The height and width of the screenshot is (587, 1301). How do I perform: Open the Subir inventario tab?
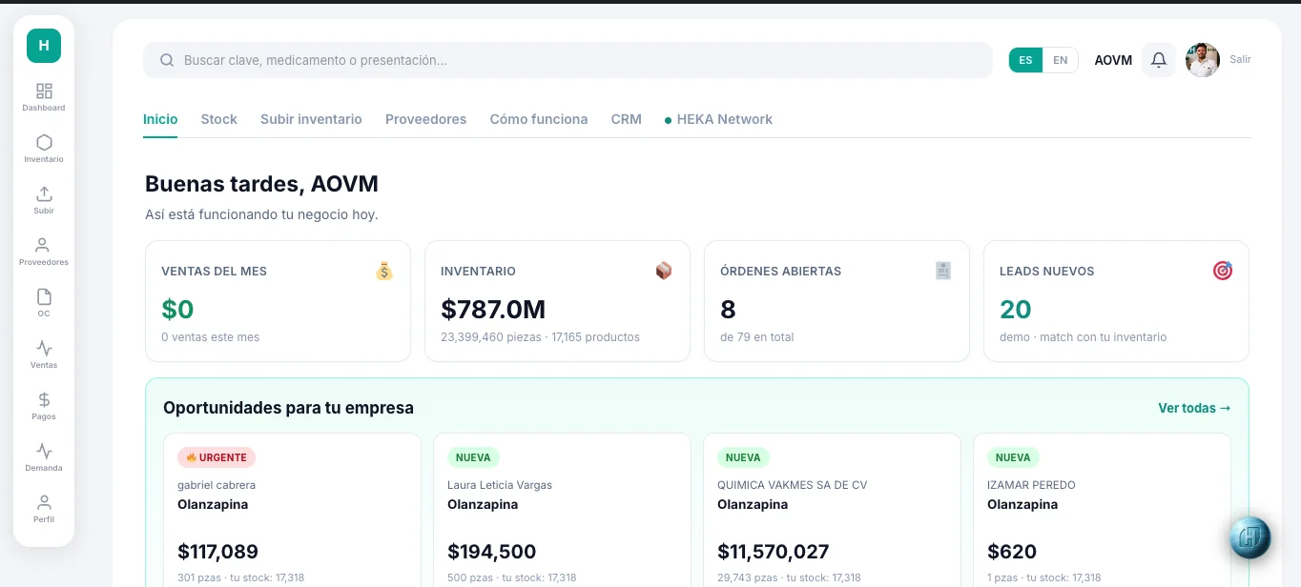point(311,119)
